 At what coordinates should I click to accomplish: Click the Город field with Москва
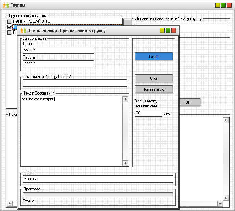tap(98, 179)
